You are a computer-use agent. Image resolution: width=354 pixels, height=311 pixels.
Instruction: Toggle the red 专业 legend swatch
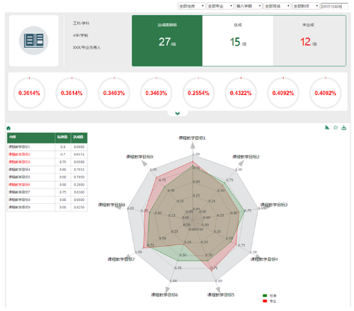point(265,301)
